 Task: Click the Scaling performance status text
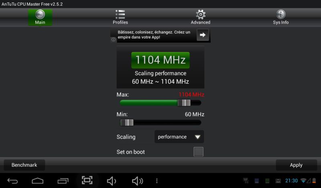pyautogui.click(x=160, y=73)
